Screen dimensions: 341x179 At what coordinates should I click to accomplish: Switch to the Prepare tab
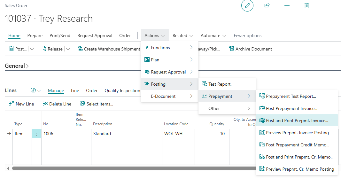[35, 35]
